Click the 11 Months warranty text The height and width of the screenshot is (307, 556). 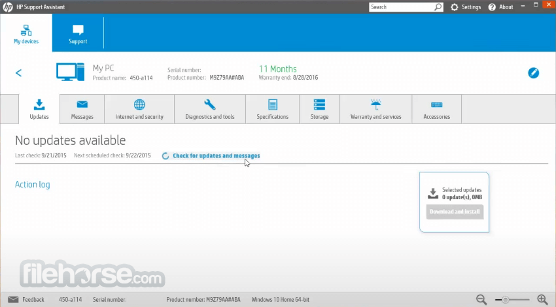click(x=277, y=69)
